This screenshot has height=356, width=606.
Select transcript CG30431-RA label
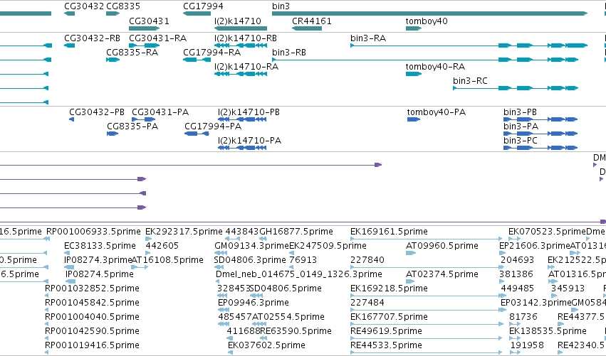point(157,38)
